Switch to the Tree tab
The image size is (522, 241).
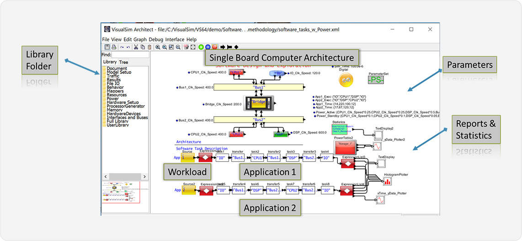coord(123,62)
